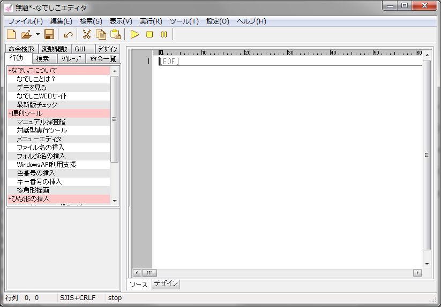Click editor horizontal scroll-left arrow
Screen dimensions: 441x307
(137, 273)
